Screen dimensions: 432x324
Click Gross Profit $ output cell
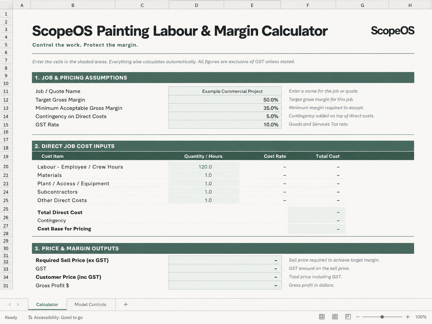coord(225,285)
